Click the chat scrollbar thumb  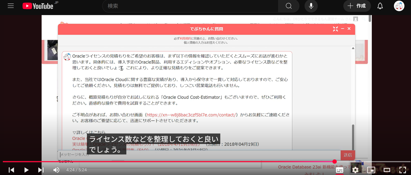pos(353,137)
